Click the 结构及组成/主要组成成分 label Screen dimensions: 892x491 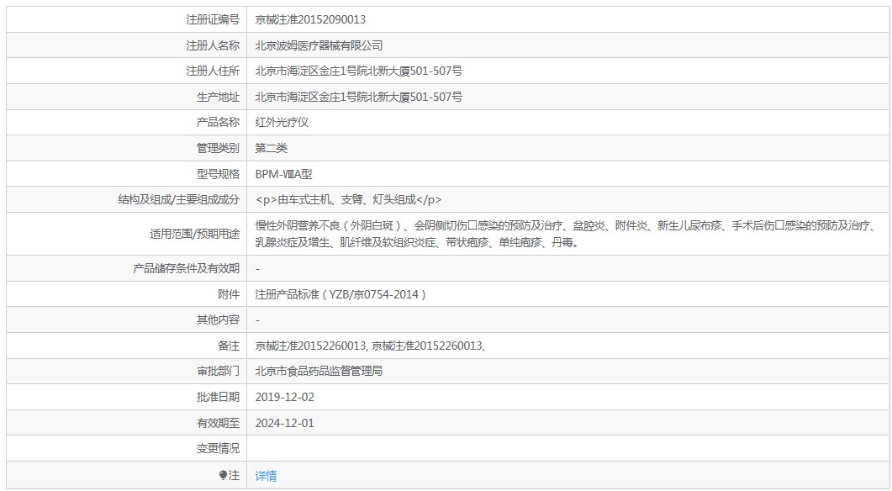click(178, 200)
